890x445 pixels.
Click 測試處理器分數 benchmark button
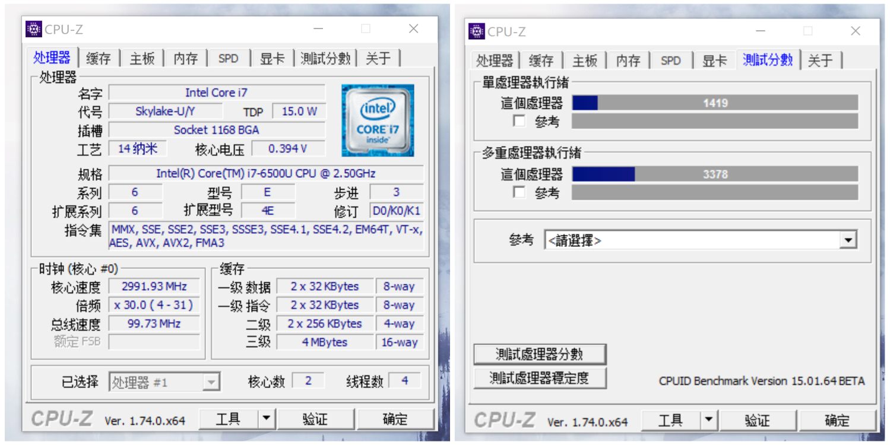click(x=540, y=354)
